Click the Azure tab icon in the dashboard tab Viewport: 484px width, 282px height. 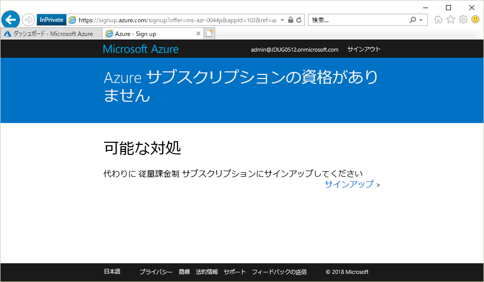coord(8,33)
